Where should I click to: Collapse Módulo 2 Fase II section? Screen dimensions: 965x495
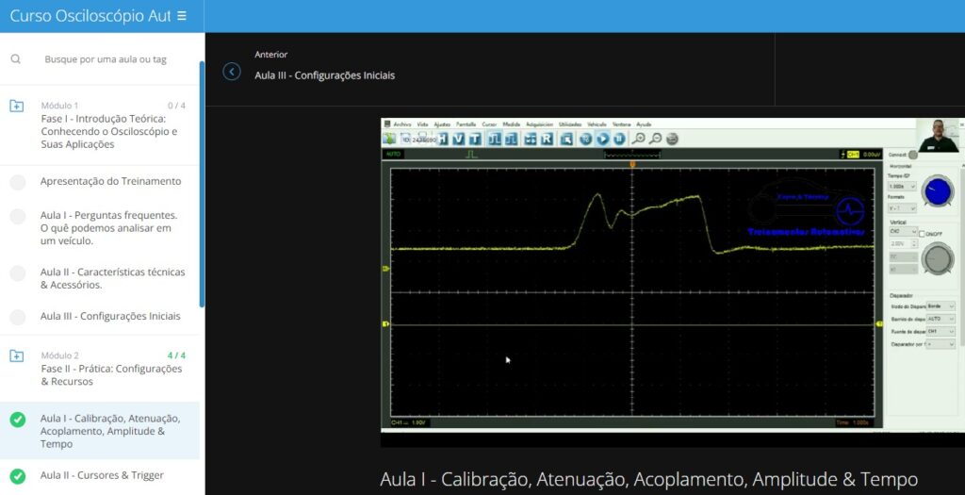(17, 356)
